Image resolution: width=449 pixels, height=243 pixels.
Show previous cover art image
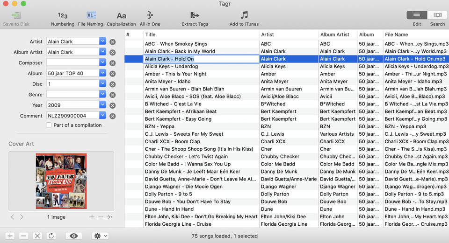[13, 217]
